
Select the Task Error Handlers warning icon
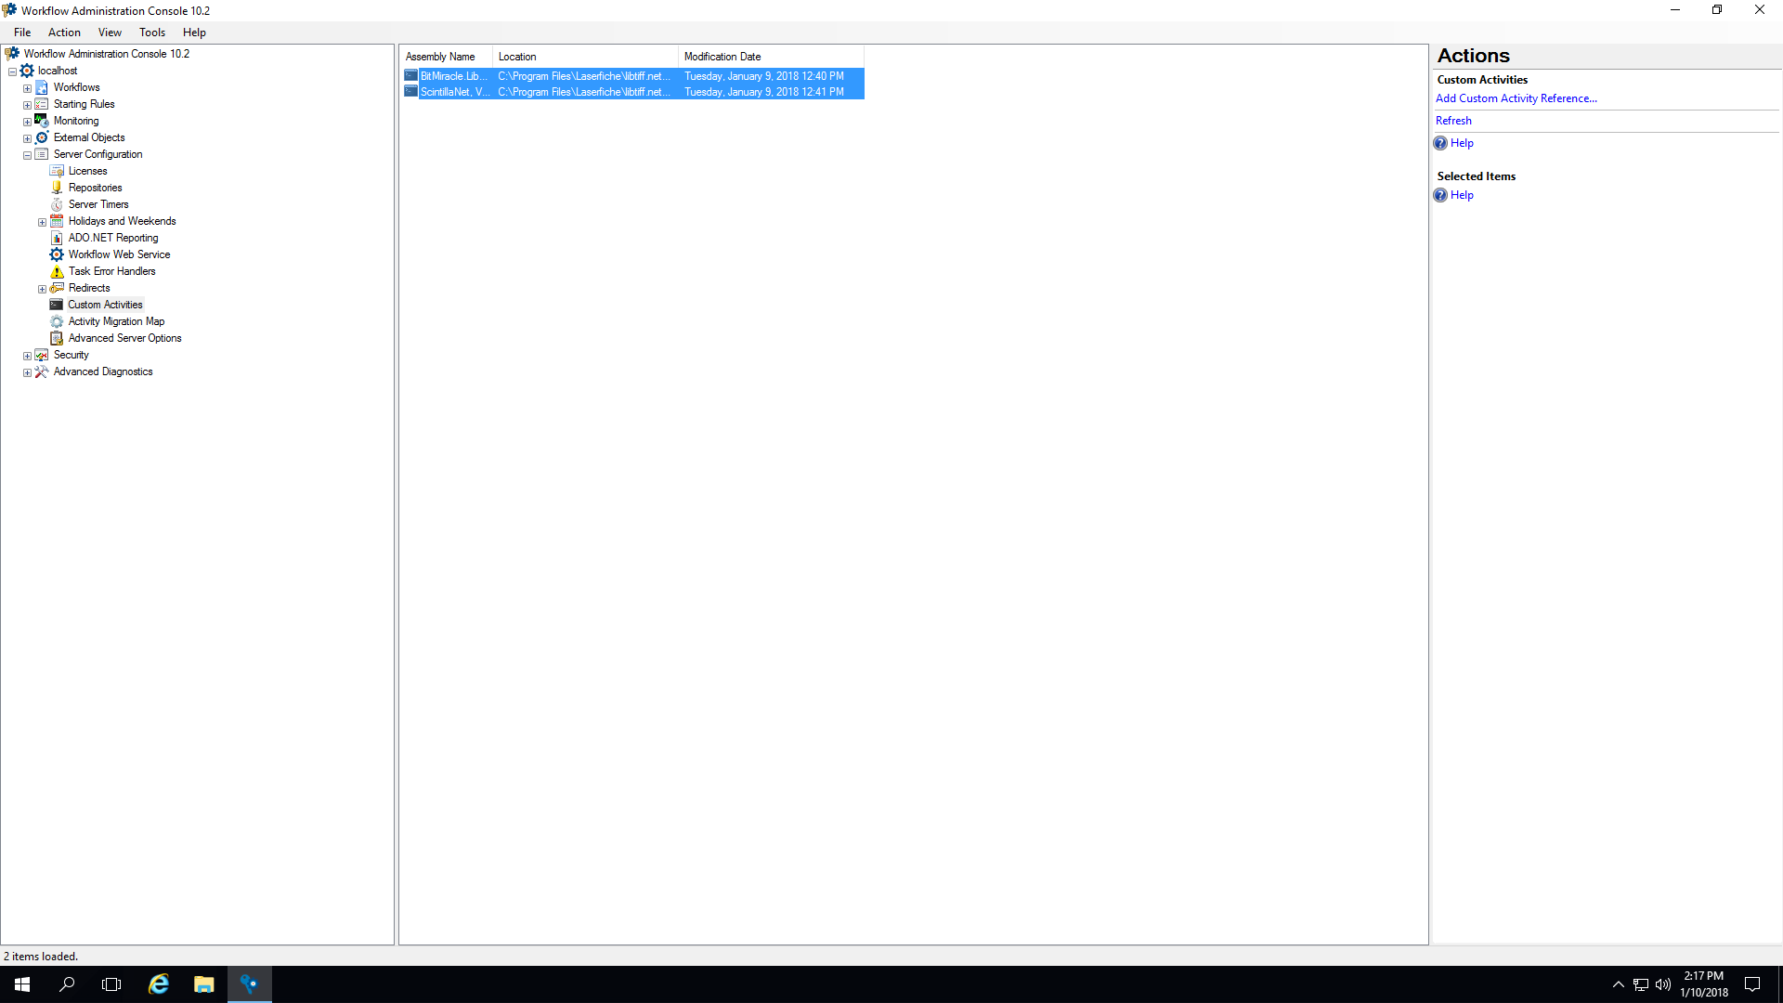57,271
